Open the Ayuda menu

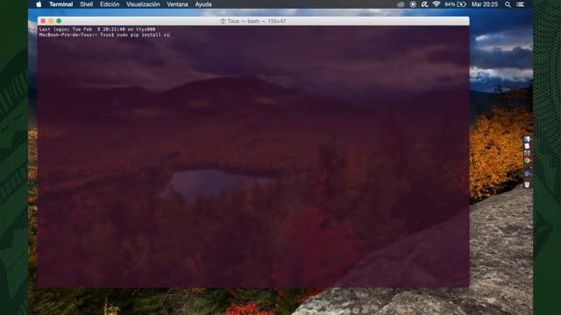point(203,4)
